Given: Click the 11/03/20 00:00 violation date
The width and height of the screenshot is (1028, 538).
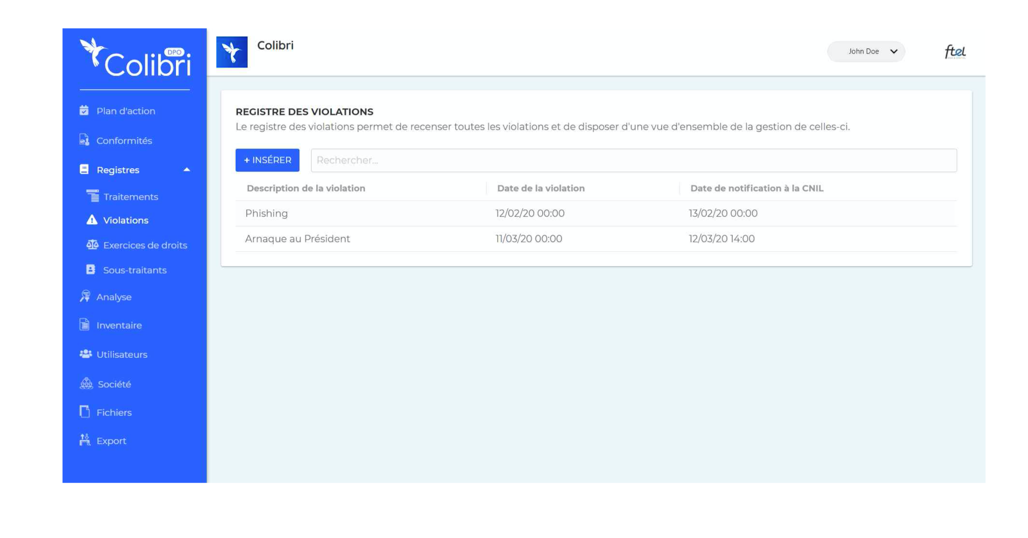Looking at the screenshot, I should point(529,239).
